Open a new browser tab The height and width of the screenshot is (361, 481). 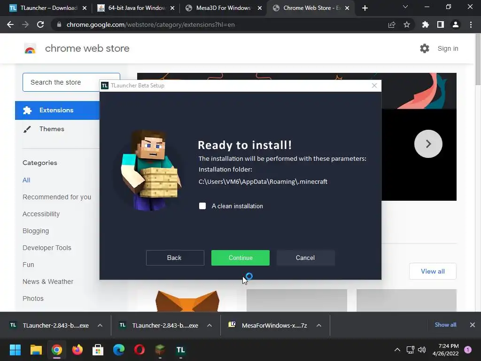[x=365, y=8]
